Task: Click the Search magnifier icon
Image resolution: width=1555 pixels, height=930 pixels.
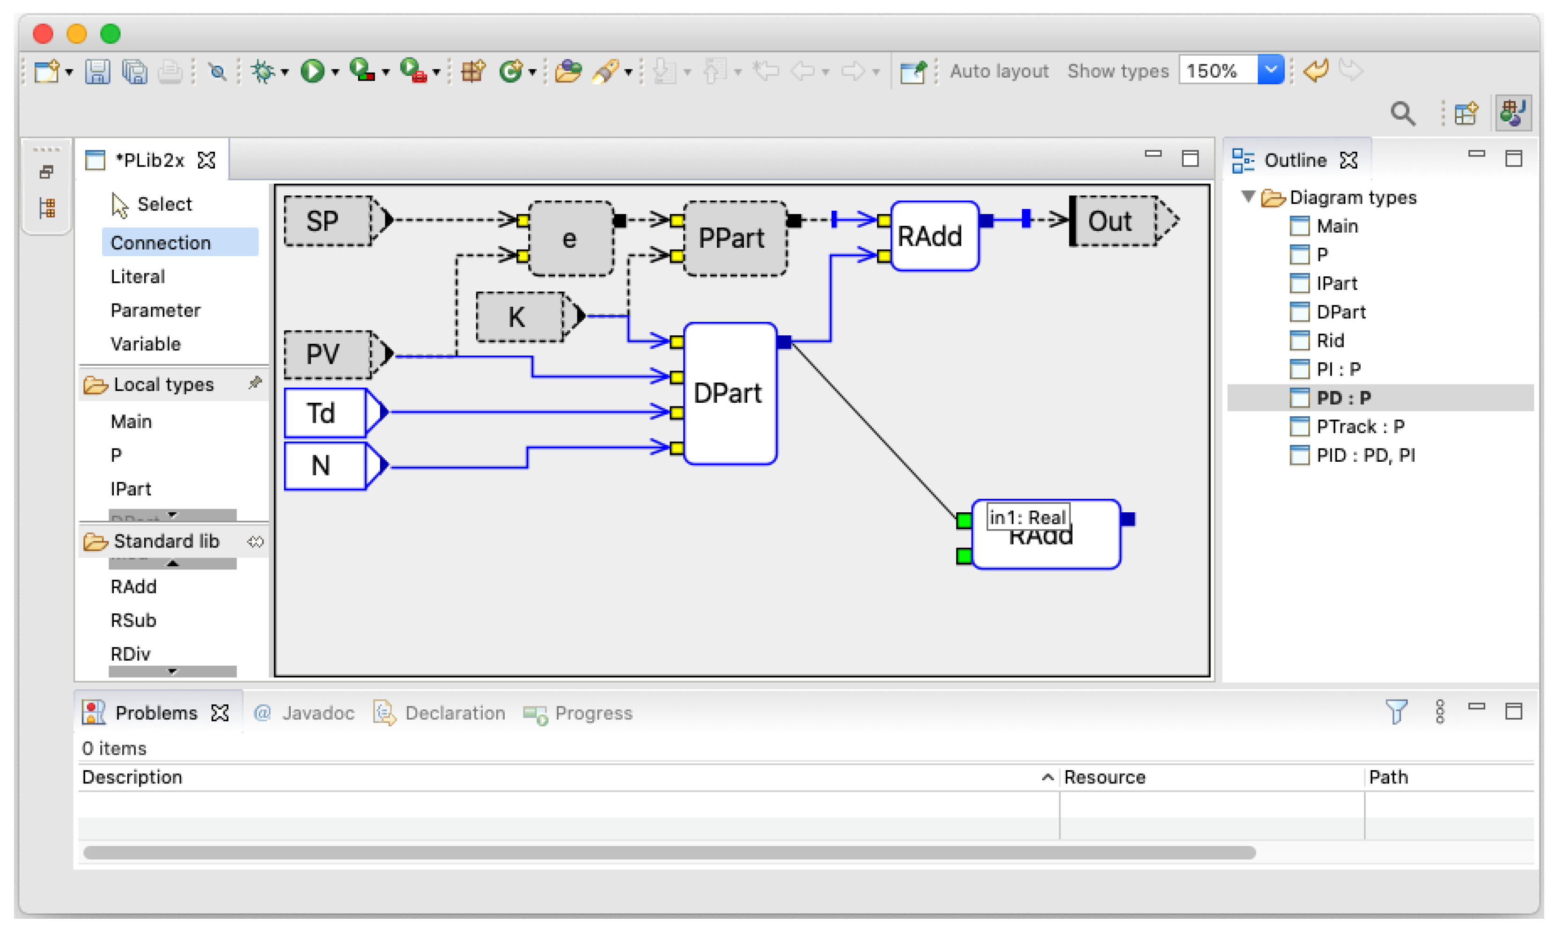Action: pyautogui.click(x=1402, y=113)
